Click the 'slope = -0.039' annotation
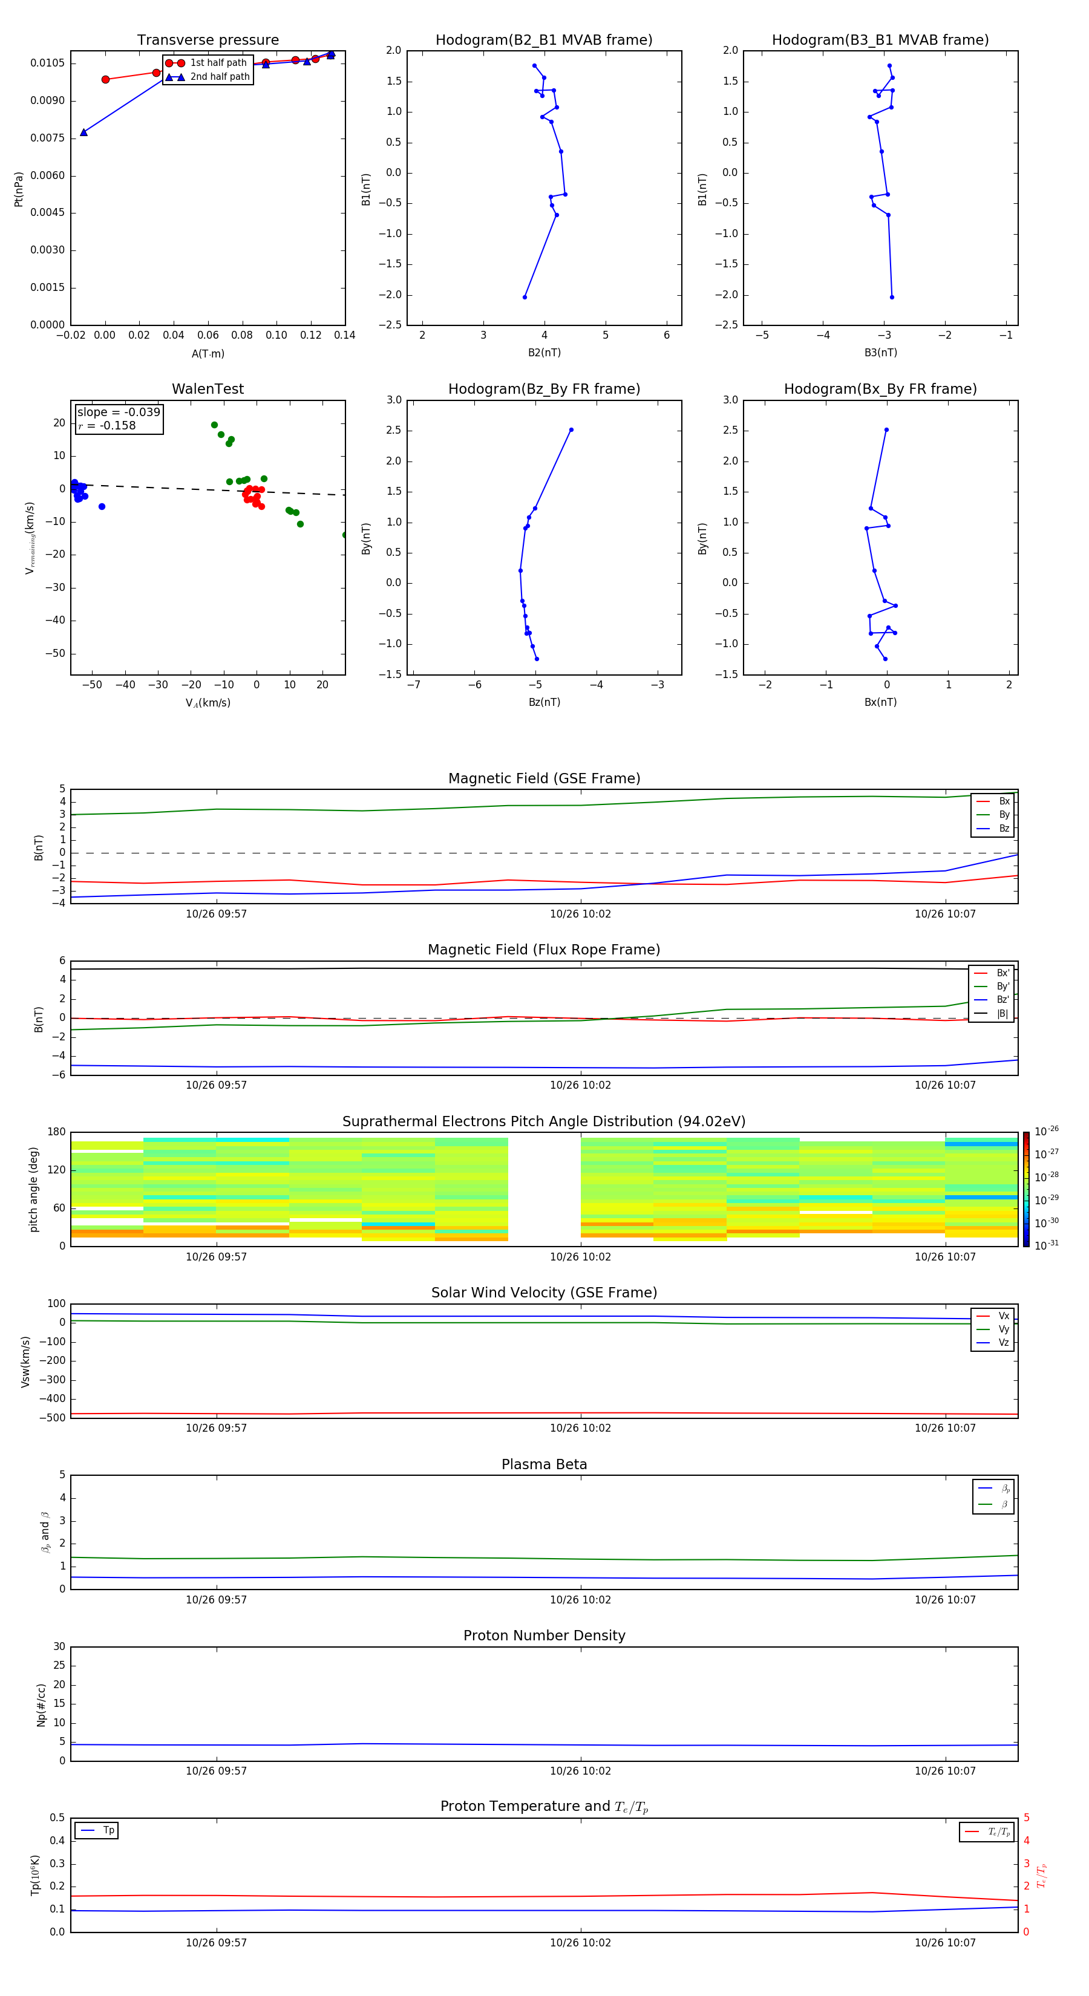 tap(119, 413)
